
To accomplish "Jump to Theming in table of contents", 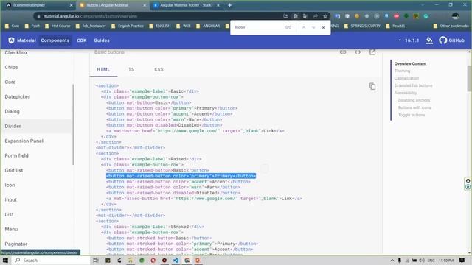I will (402, 71).
